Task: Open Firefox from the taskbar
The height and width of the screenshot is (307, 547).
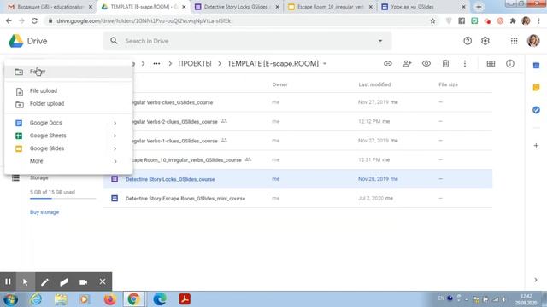Action: [109, 299]
